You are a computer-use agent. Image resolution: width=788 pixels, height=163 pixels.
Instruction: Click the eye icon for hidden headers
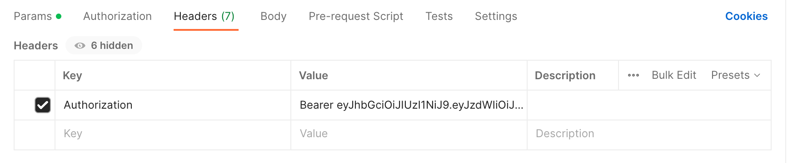tap(80, 46)
